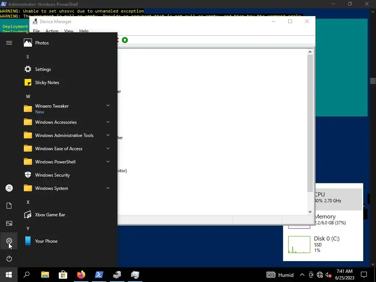Jump to the S letter header
The image size is (376, 282).
click(28, 57)
